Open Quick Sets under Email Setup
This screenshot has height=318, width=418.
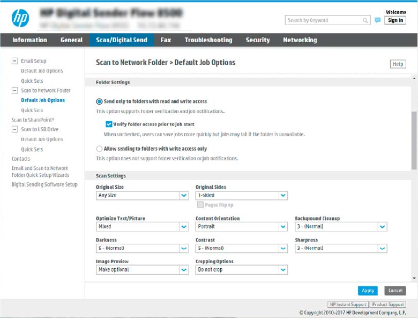tap(32, 81)
